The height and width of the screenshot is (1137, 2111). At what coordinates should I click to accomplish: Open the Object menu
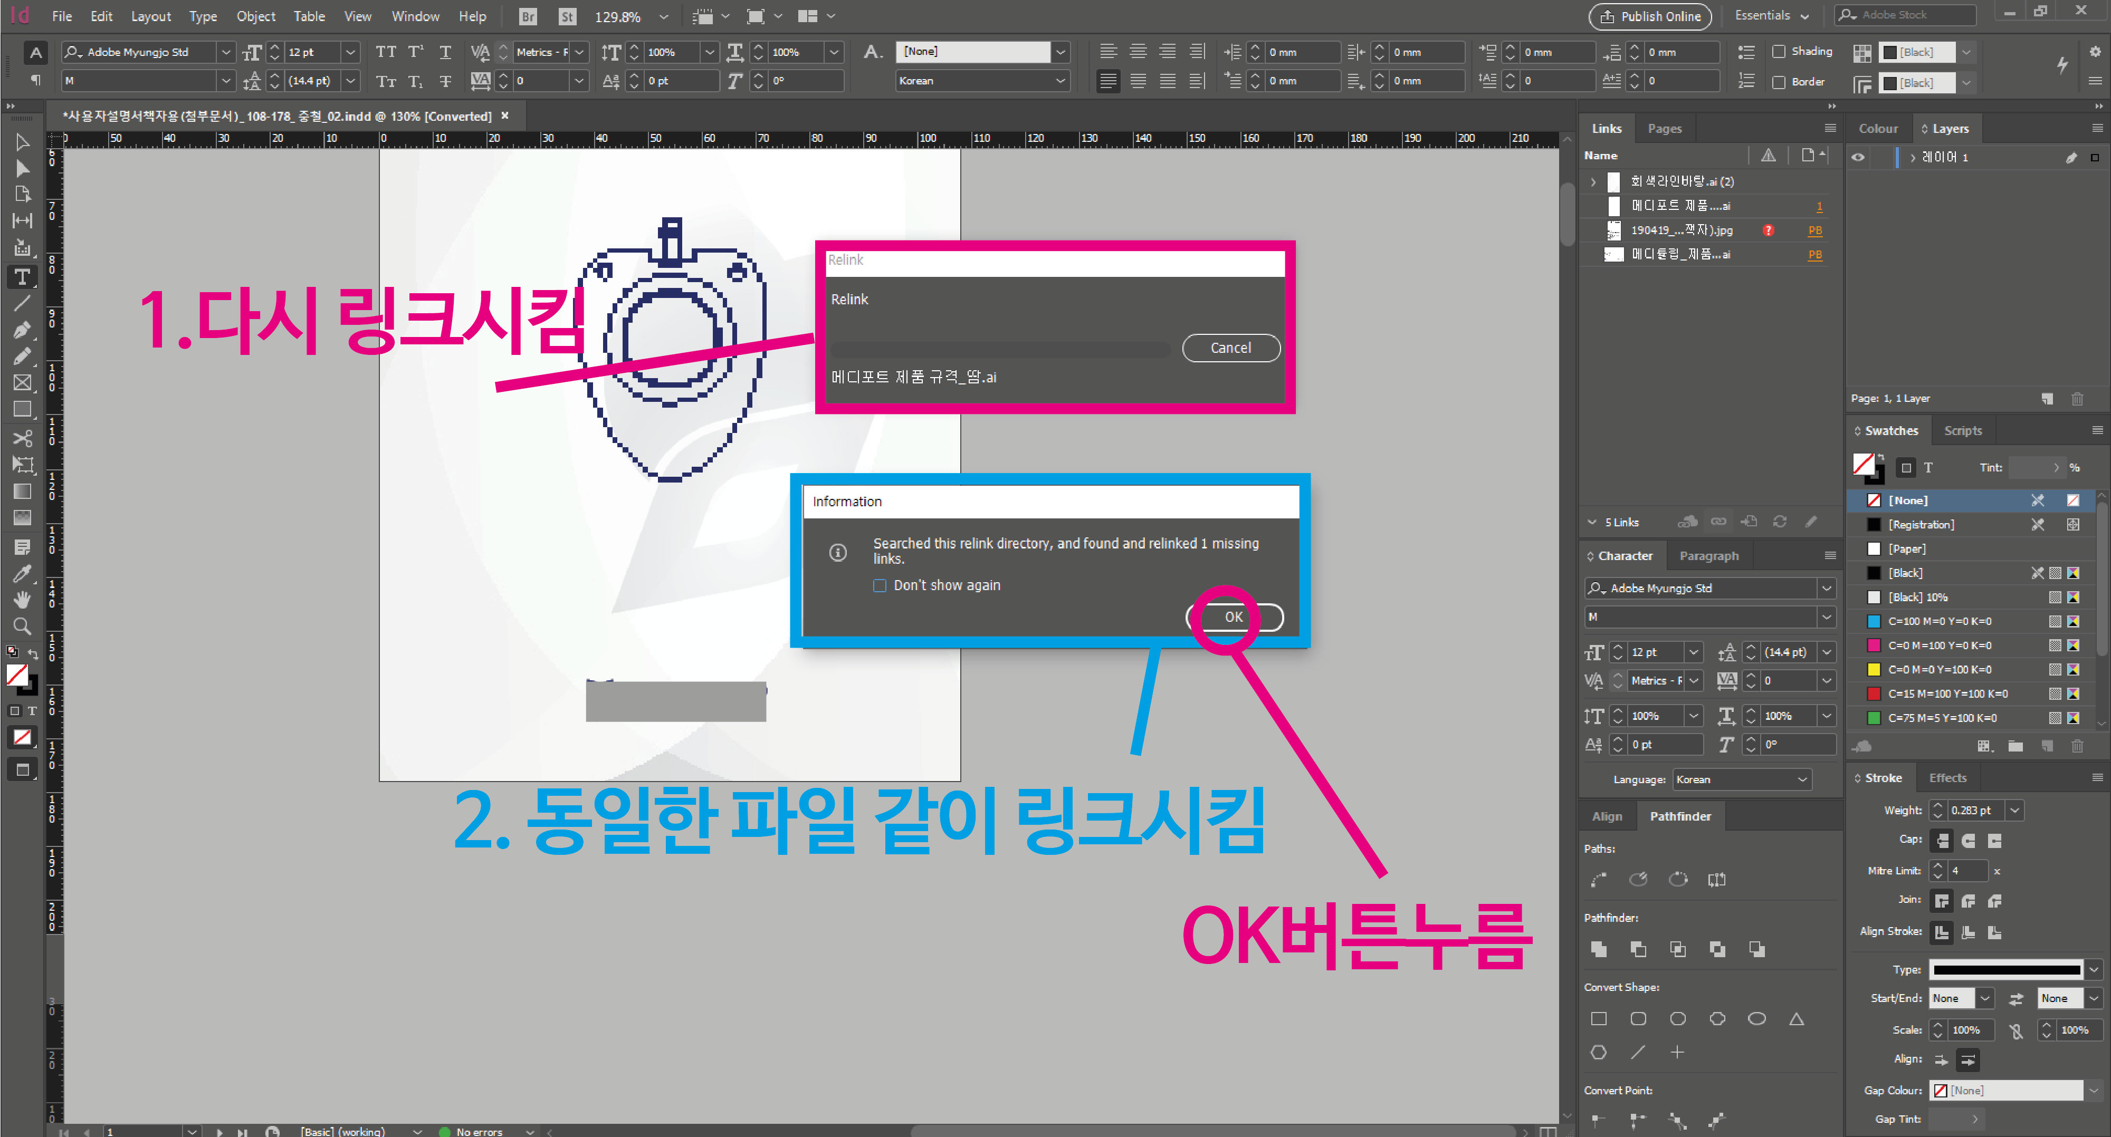pyautogui.click(x=256, y=16)
